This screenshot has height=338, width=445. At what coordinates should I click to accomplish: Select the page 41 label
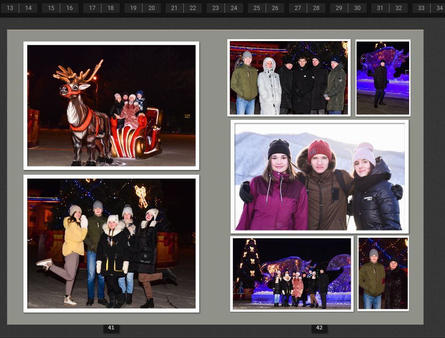(111, 328)
